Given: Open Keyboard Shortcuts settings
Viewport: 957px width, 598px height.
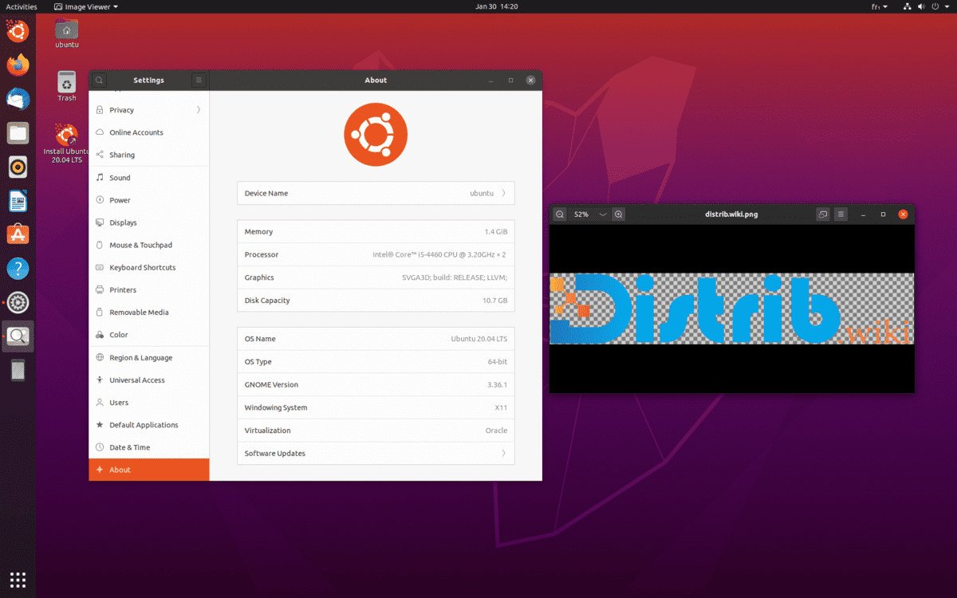Looking at the screenshot, I should point(149,267).
